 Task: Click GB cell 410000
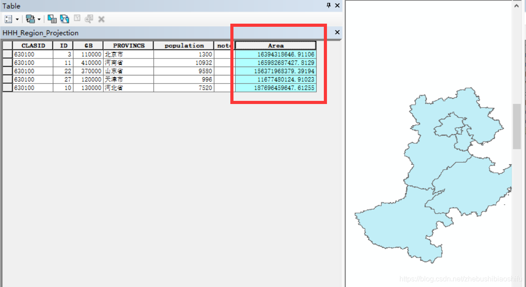88,62
